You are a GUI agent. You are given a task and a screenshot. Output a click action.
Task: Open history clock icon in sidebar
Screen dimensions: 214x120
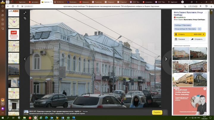click(x=3, y=6)
